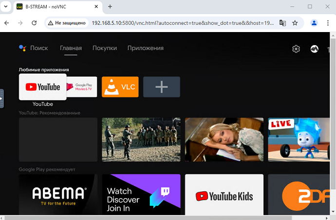Reload the noVNC page
Screen dimensions: 336x220
click(34, 23)
